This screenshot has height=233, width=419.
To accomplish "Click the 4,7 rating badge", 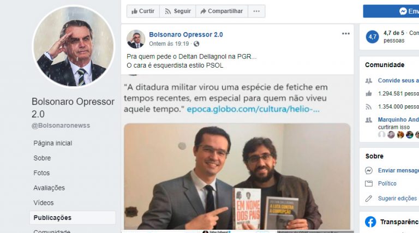I will [373, 37].
